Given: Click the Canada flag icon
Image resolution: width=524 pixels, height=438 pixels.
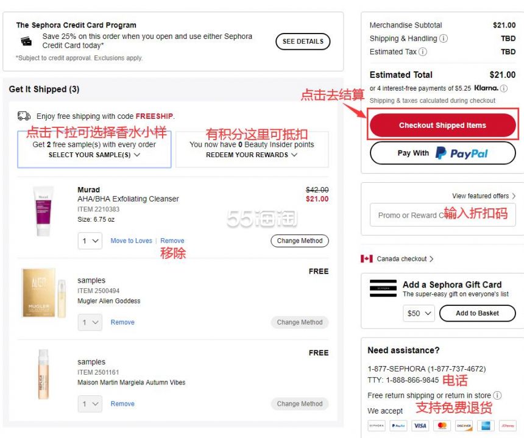Looking at the screenshot, I should pos(367,258).
